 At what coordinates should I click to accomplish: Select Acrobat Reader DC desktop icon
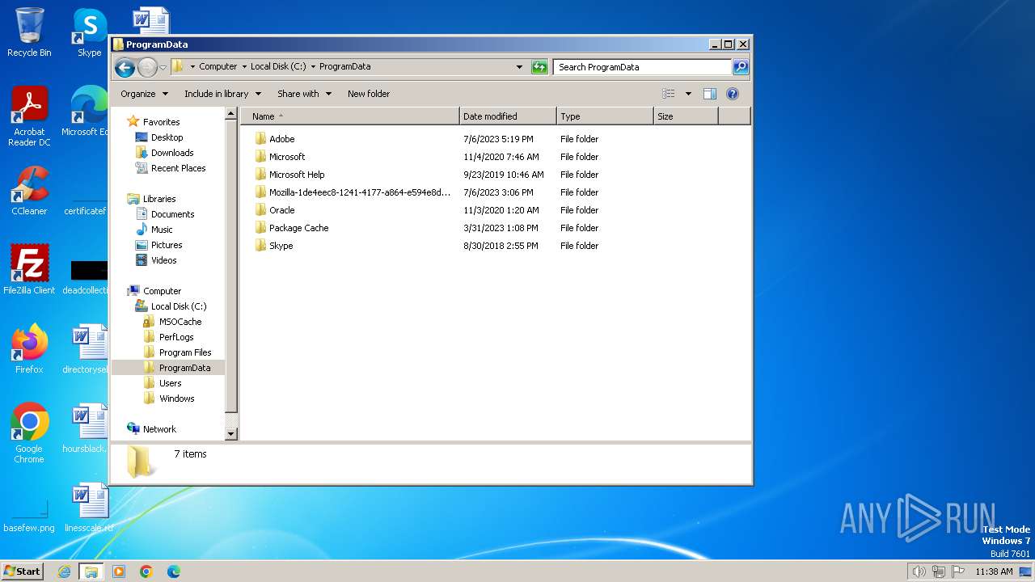click(29, 116)
